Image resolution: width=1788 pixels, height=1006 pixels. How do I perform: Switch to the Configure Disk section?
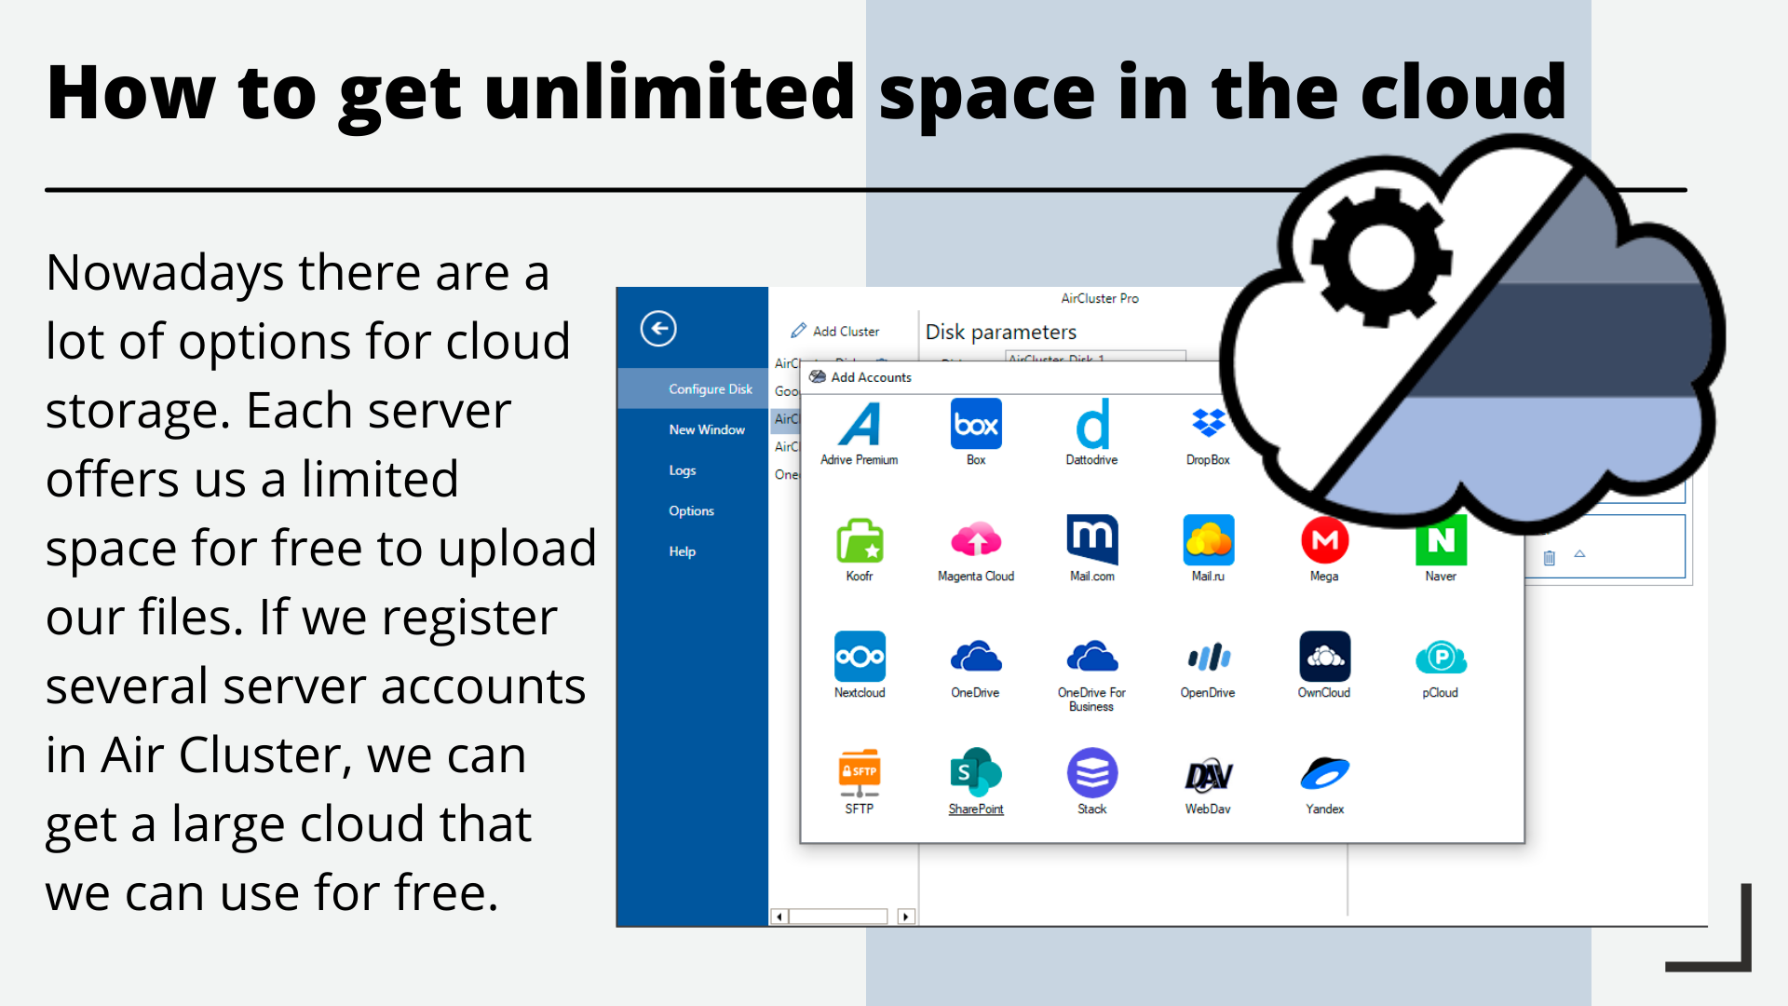[x=710, y=388]
